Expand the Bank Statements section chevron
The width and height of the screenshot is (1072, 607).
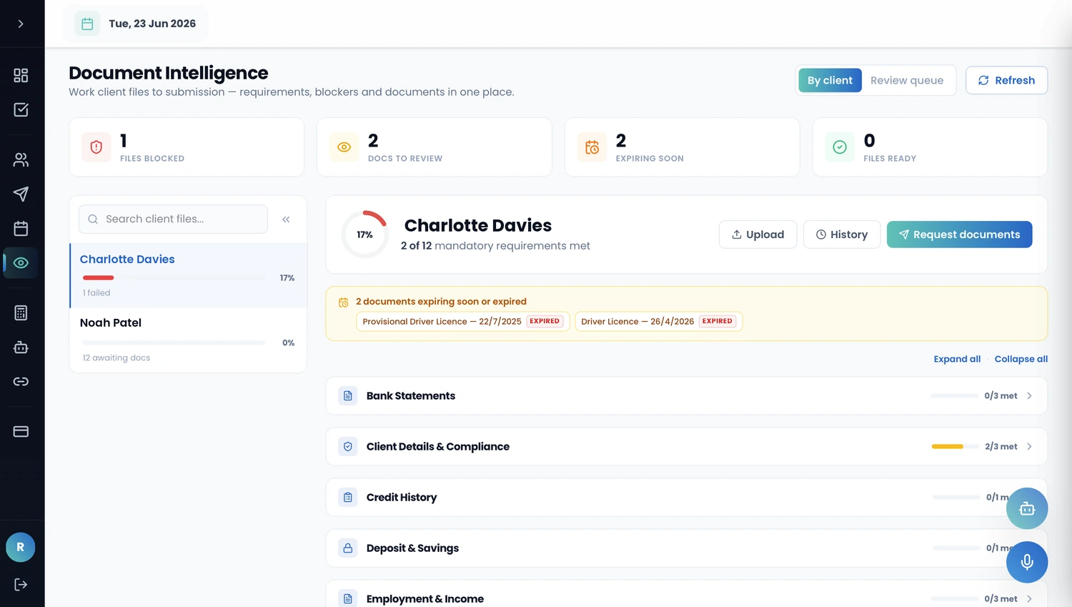1029,396
